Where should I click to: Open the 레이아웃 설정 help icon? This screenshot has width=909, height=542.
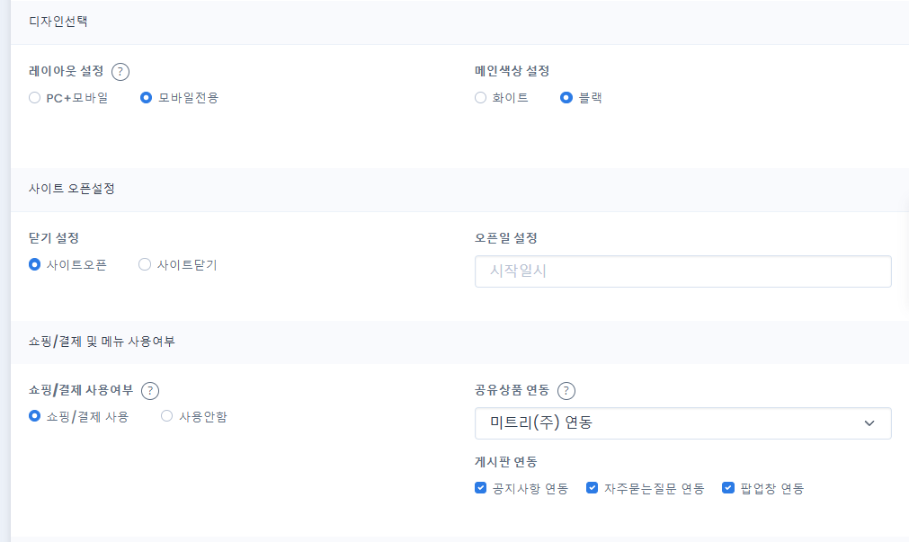pyautogui.click(x=120, y=72)
